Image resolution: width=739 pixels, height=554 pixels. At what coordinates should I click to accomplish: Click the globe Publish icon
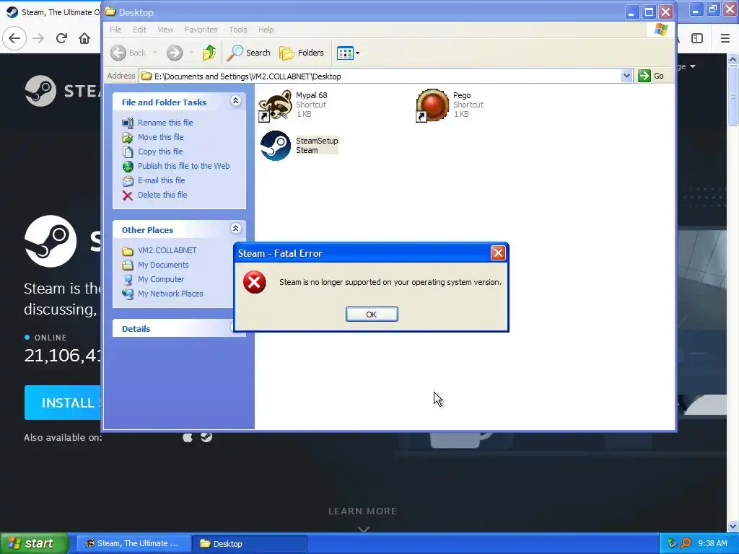coord(127,167)
